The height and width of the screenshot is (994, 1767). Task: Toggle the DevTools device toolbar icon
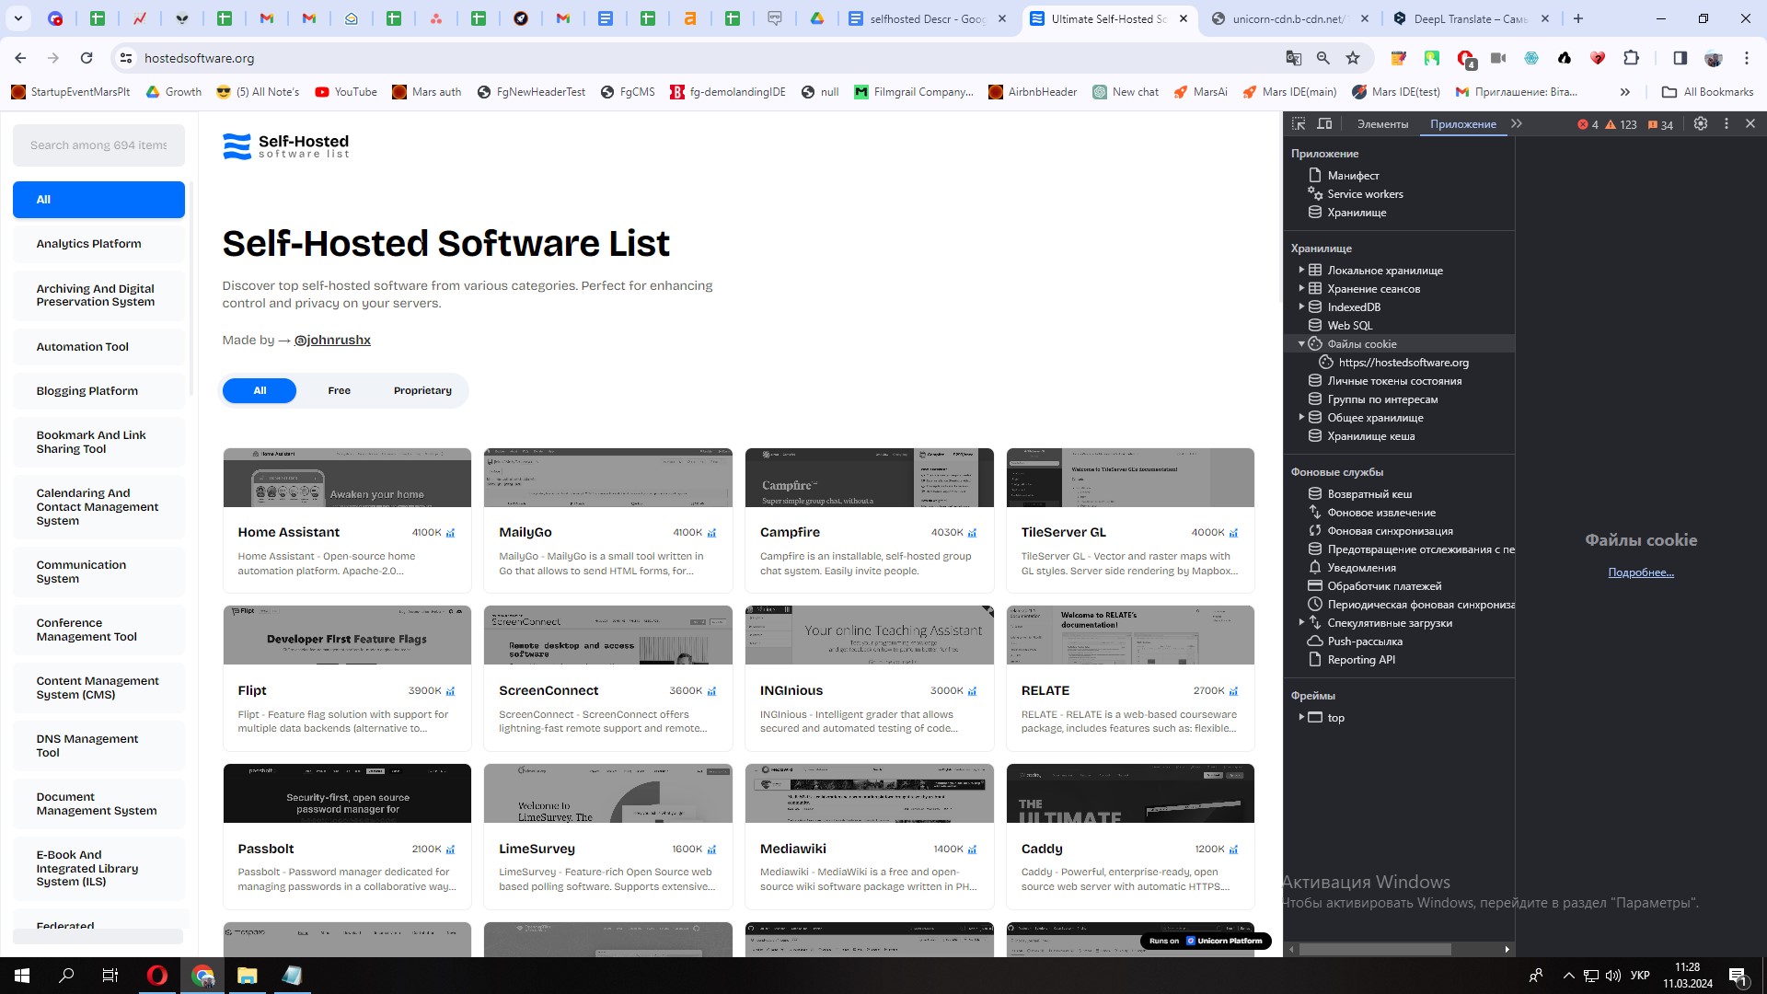pyautogui.click(x=1324, y=124)
